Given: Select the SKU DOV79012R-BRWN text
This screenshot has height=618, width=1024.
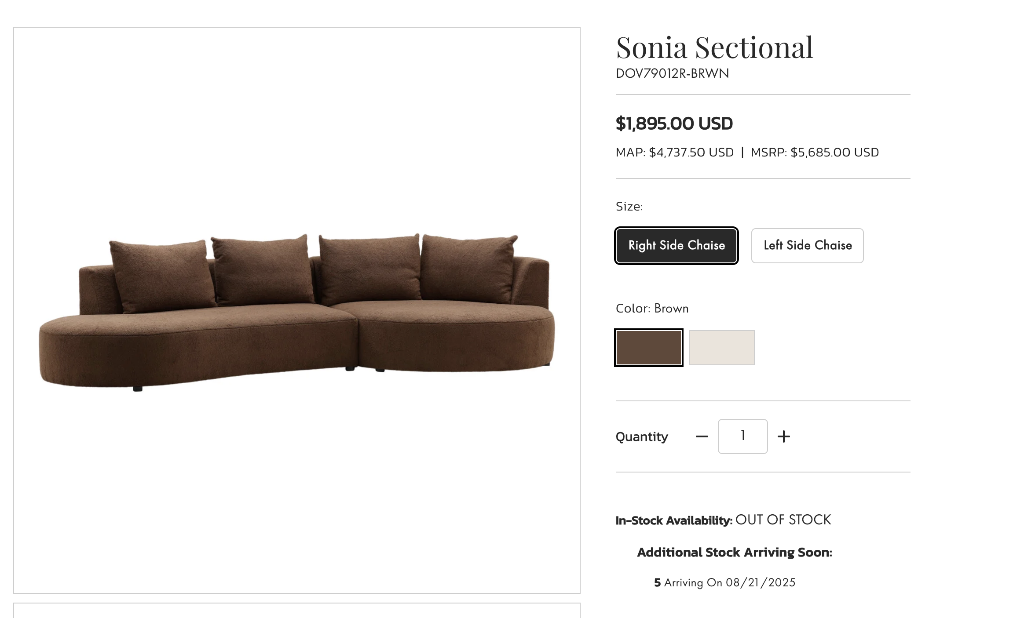Looking at the screenshot, I should 672,73.
